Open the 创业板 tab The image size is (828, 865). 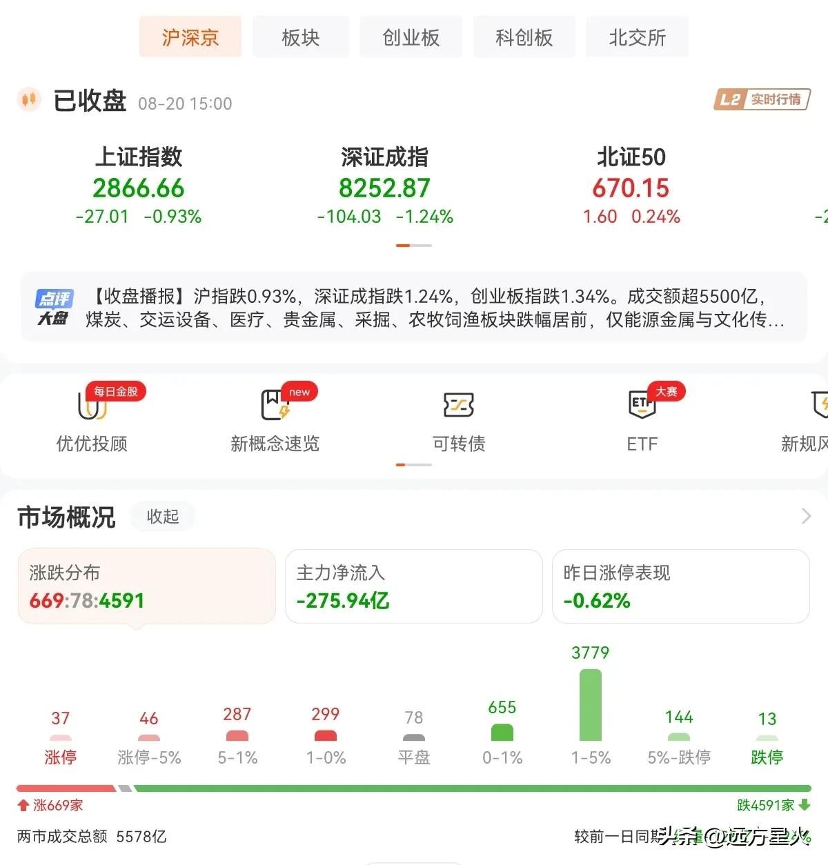click(x=411, y=37)
